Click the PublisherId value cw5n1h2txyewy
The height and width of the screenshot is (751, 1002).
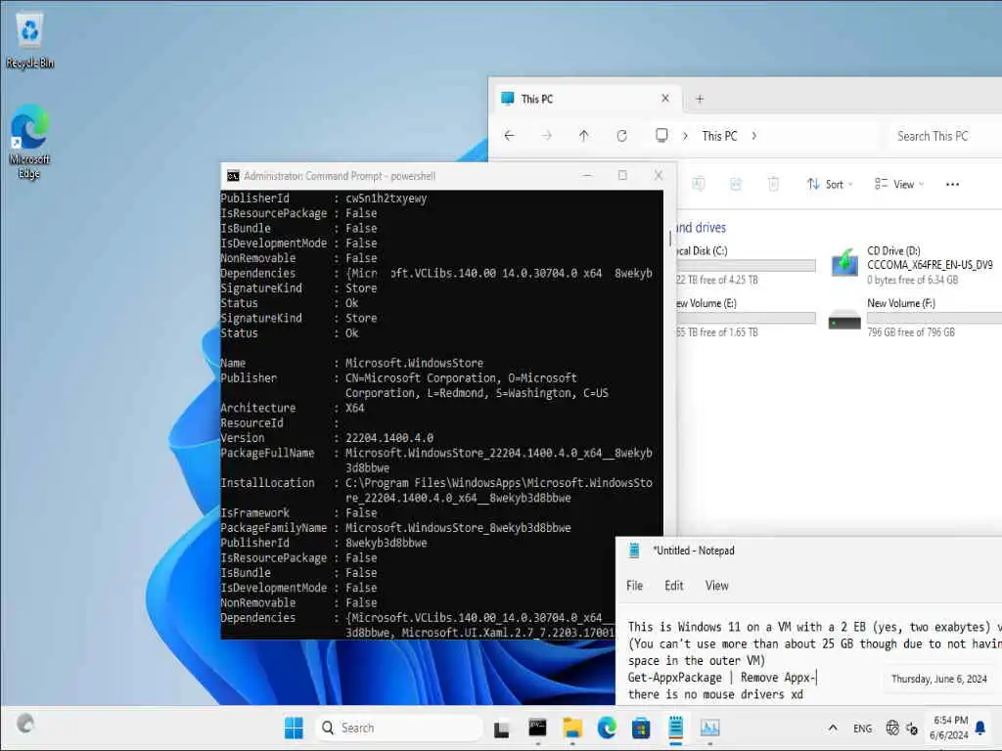pos(386,198)
